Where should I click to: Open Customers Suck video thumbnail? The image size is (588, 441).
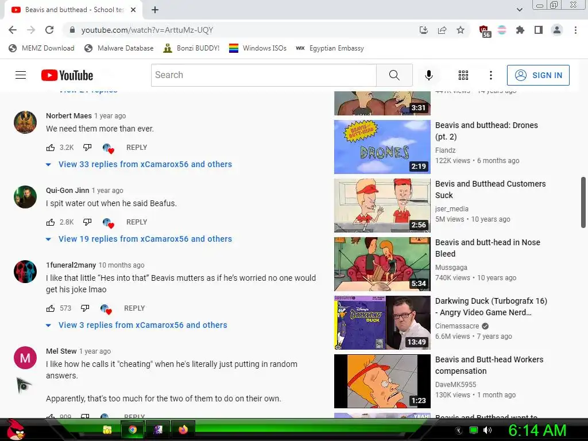tap(382, 206)
